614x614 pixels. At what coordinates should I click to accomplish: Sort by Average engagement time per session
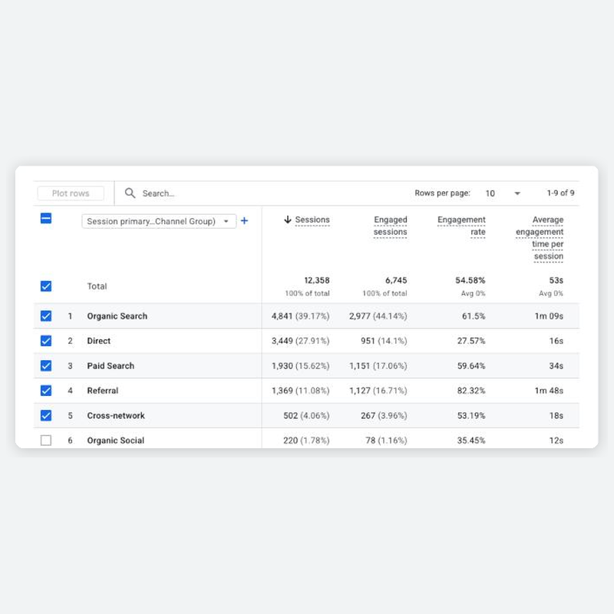[x=540, y=238]
